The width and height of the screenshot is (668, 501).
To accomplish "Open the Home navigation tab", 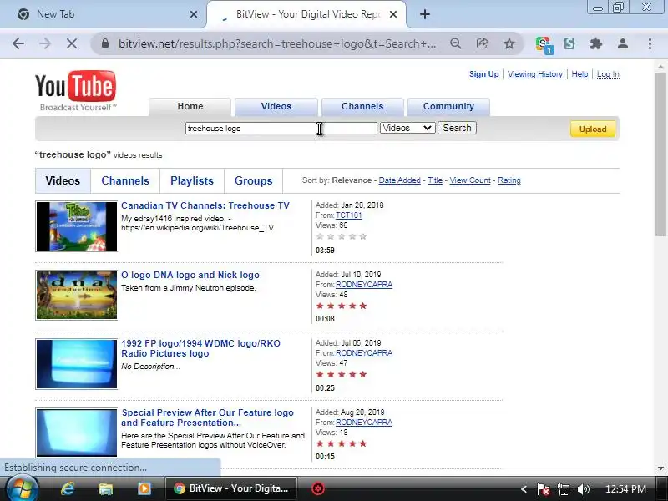I will pos(190,107).
